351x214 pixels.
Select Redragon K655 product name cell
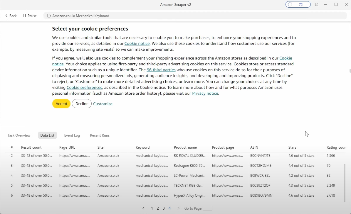click(x=189, y=166)
